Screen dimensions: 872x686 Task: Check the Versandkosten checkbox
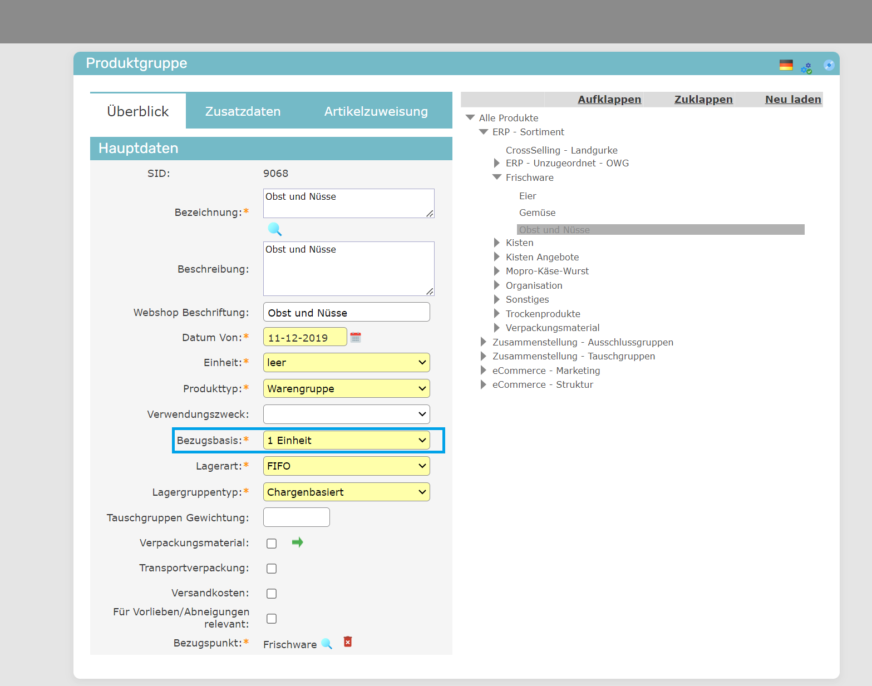[272, 594]
